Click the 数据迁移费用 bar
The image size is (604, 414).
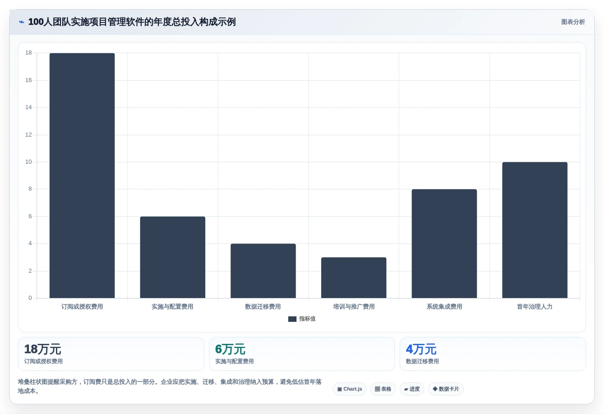[263, 271]
